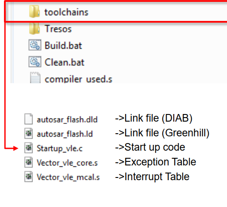Select the Build.bat file name
The height and width of the screenshot is (207, 227).
point(63,46)
